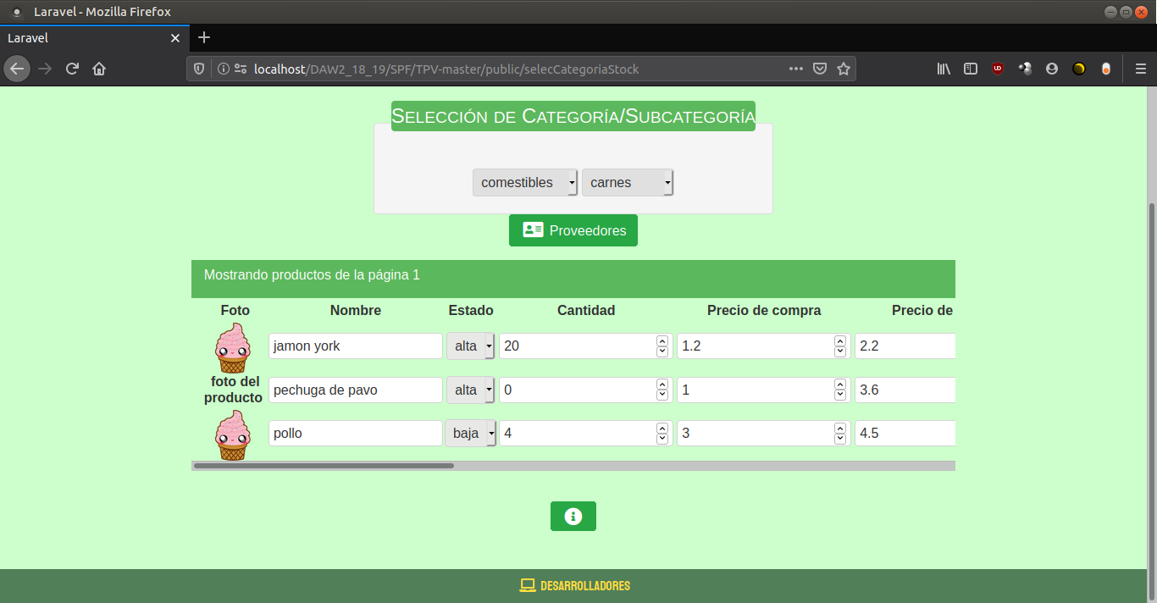Toggle the sidebar view icon
Screen dimensions: 1157x603
coord(971,69)
